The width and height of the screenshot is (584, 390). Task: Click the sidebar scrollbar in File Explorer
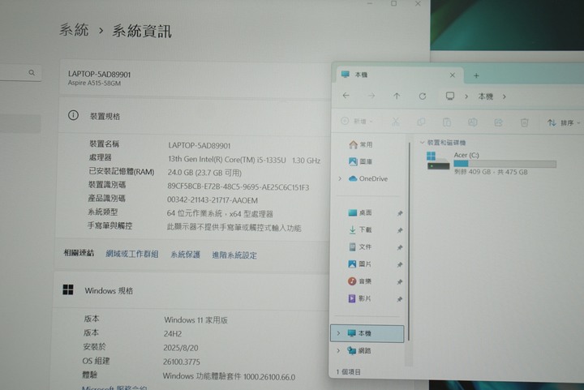(410, 242)
